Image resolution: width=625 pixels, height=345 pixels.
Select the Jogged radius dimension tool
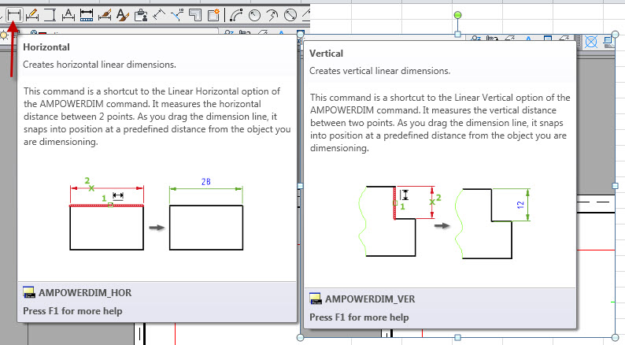click(x=272, y=15)
